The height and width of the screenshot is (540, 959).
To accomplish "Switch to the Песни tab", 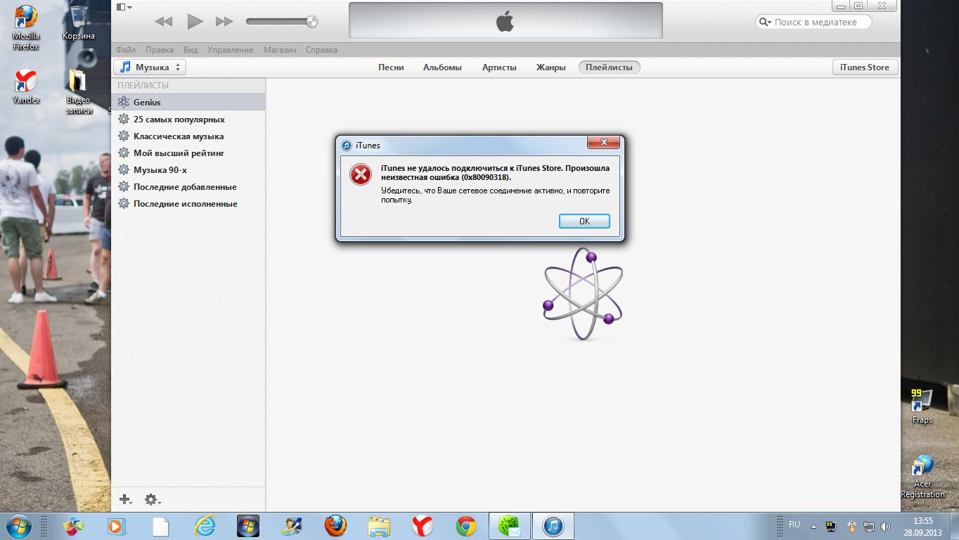I will click(x=391, y=67).
